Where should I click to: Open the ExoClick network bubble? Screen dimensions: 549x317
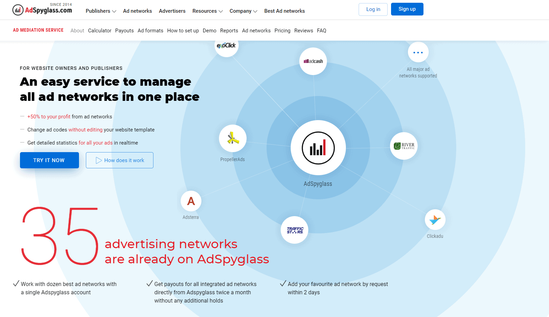coord(226,46)
